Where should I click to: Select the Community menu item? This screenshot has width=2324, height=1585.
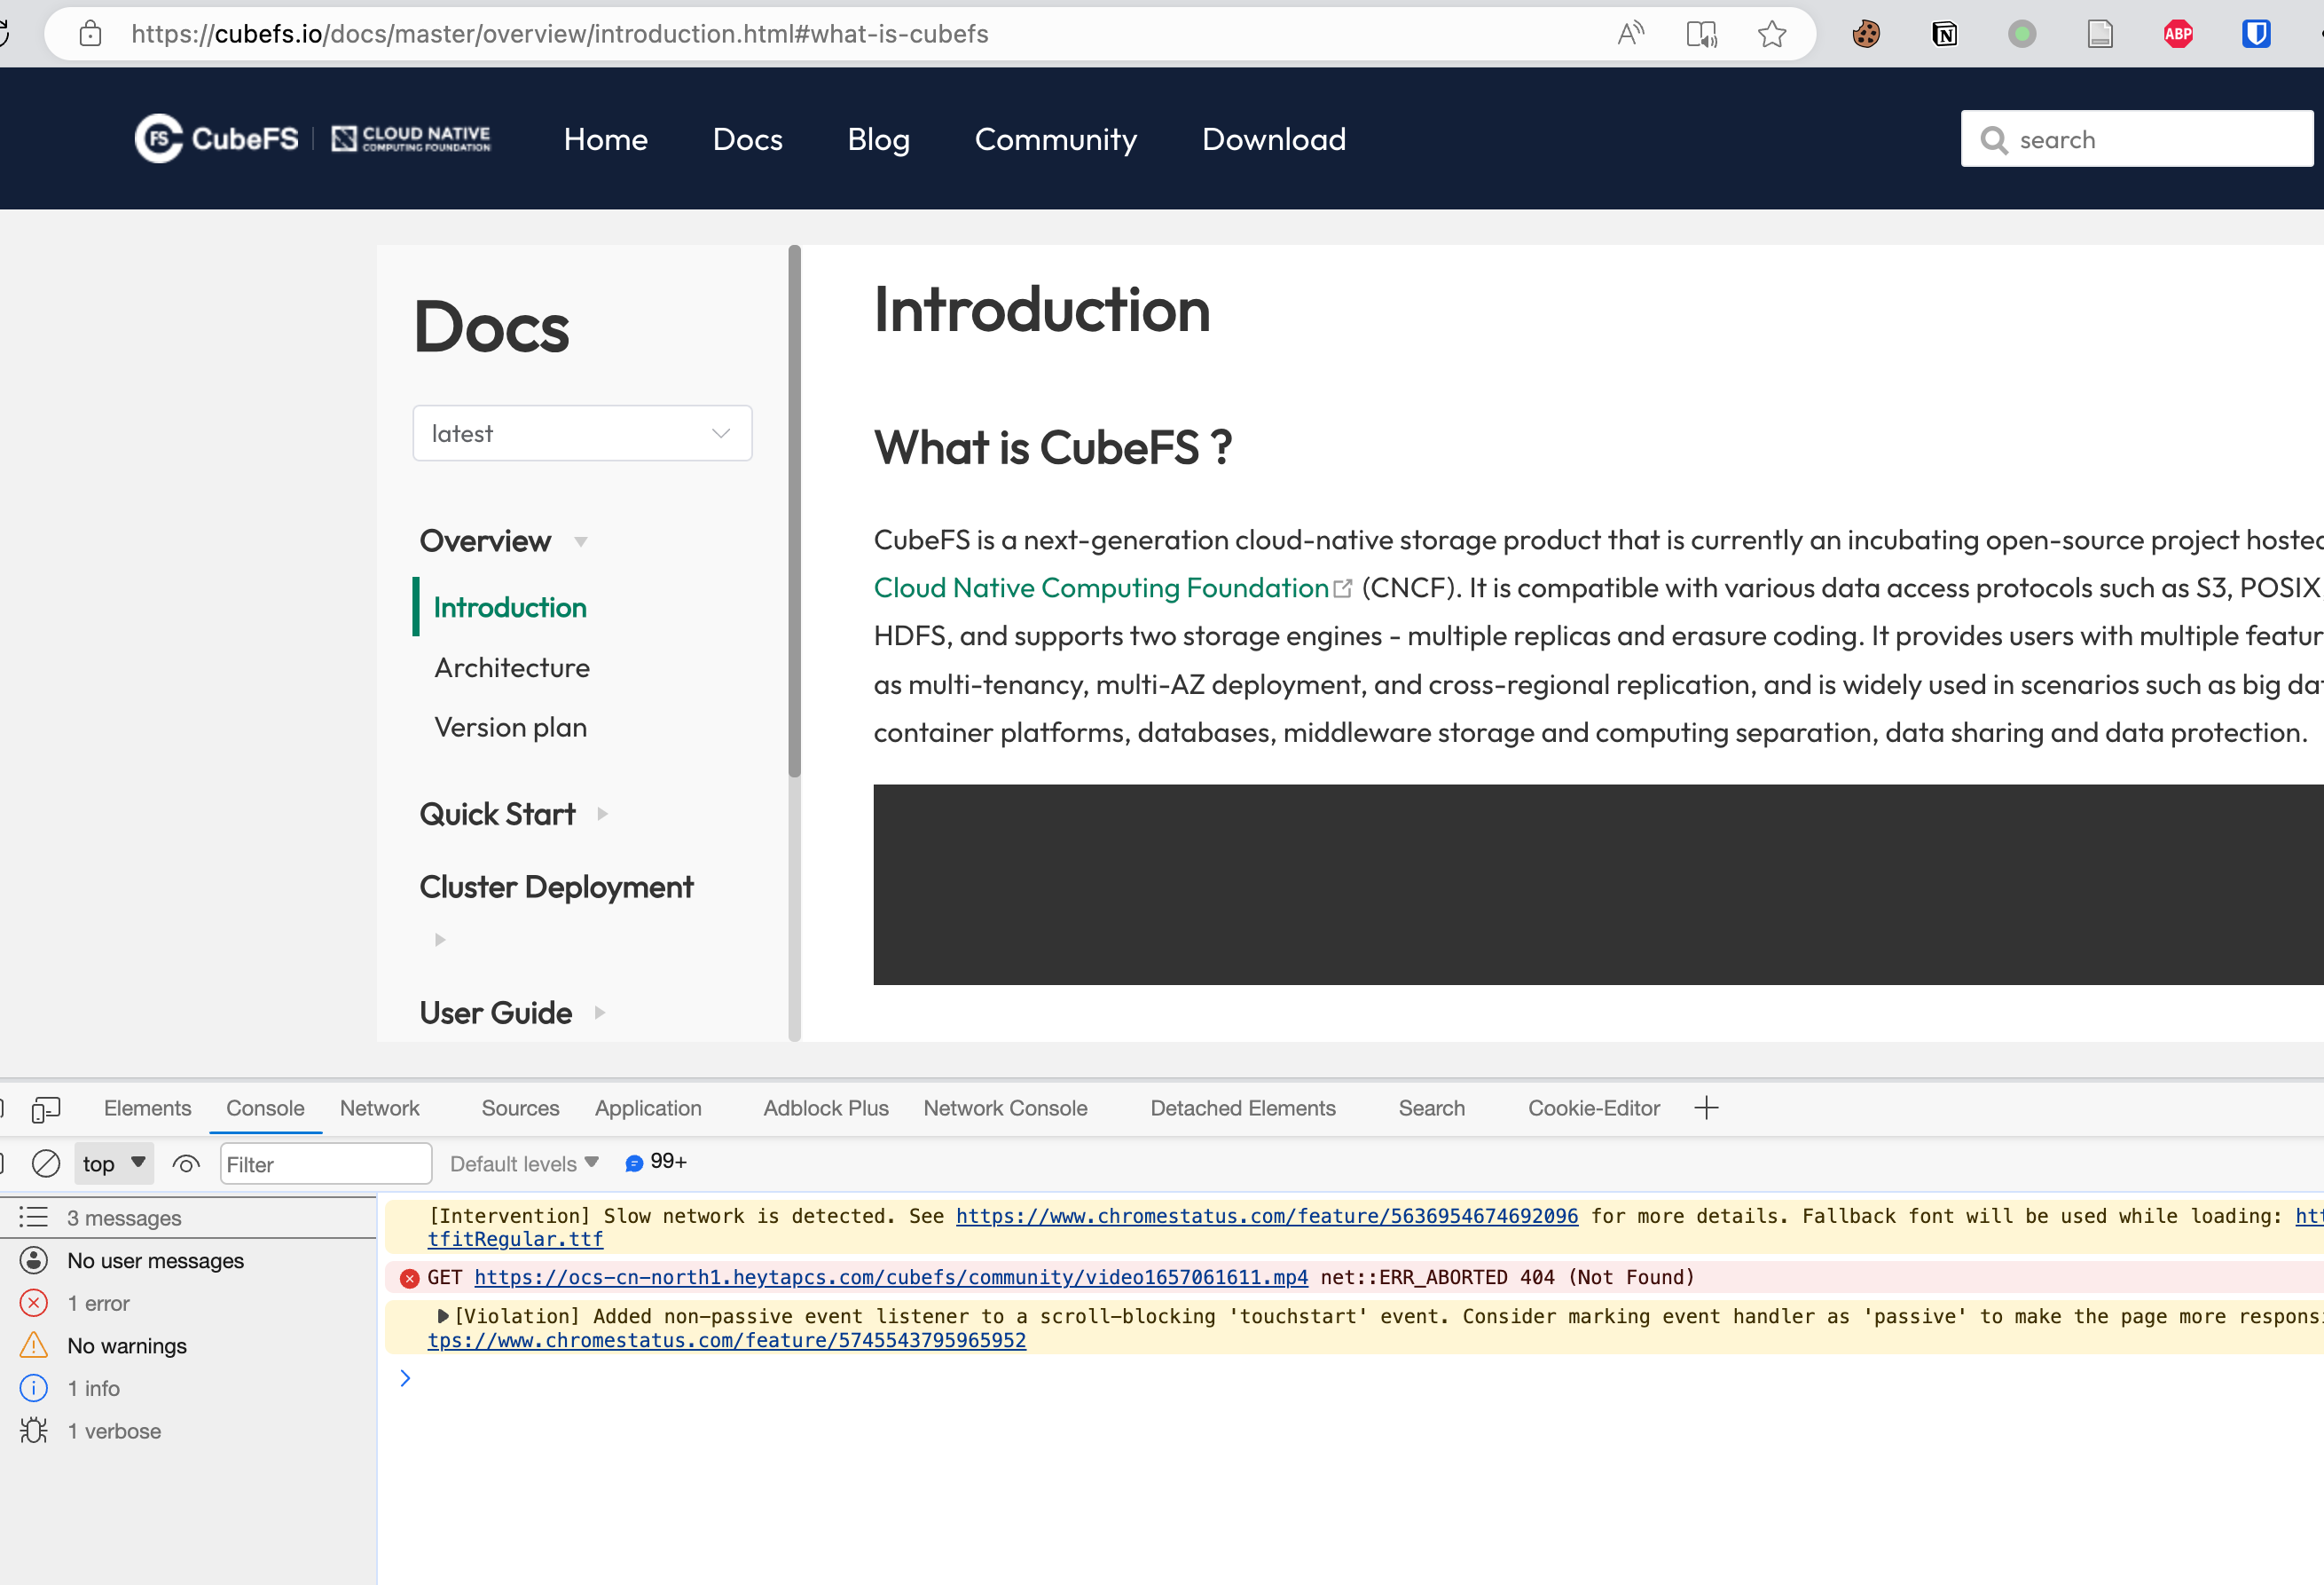click(x=1055, y=139)
